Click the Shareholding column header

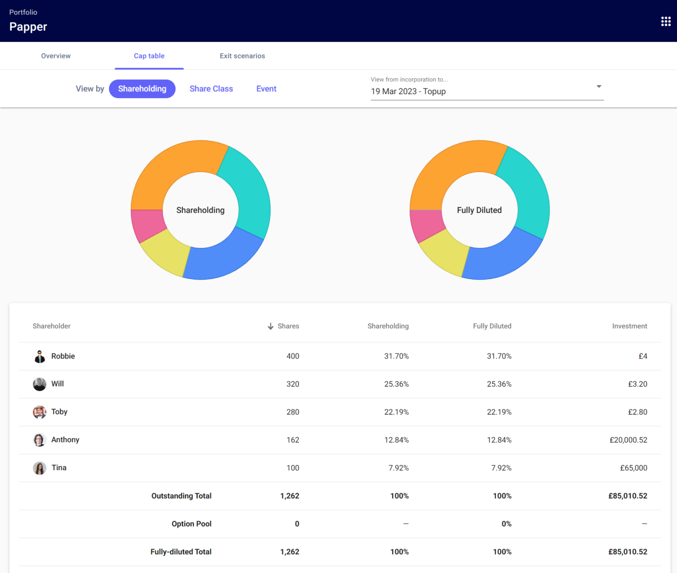pos(388,326)
